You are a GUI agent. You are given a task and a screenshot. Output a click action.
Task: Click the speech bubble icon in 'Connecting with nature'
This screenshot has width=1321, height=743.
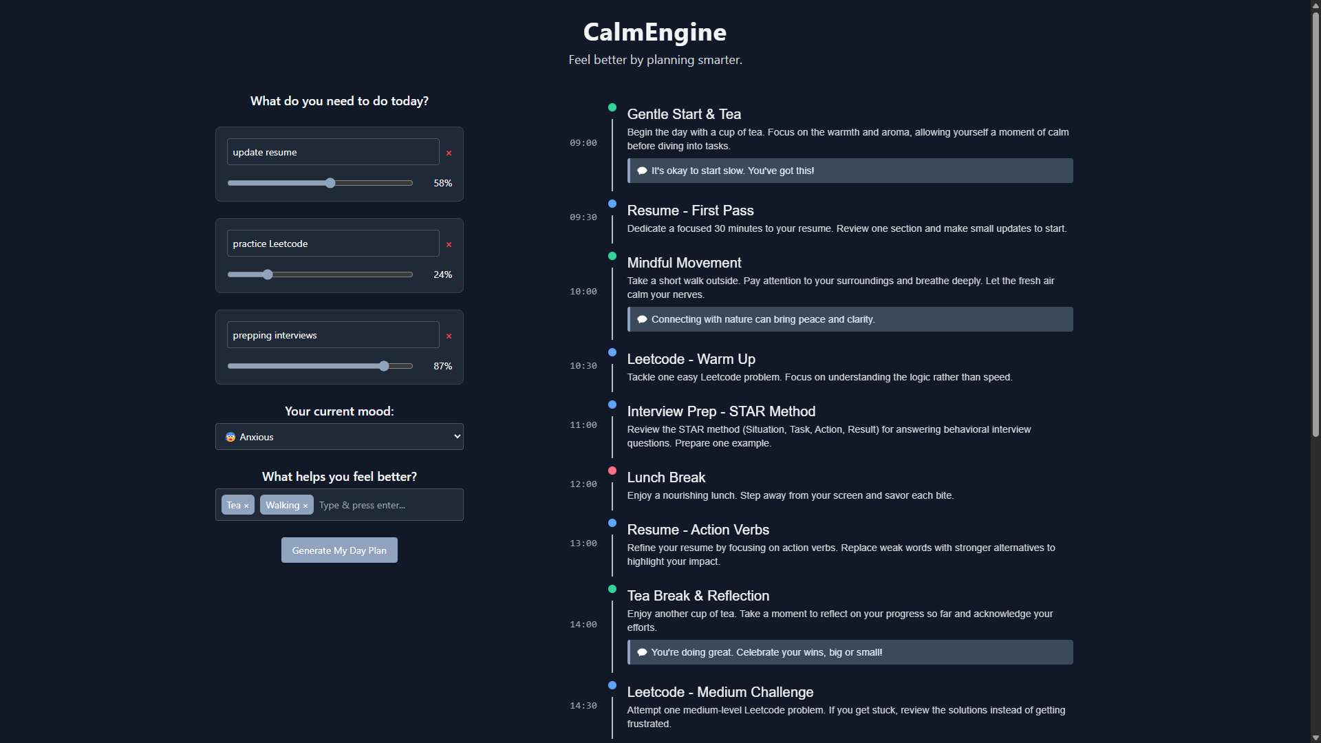[x=642, y=319]
